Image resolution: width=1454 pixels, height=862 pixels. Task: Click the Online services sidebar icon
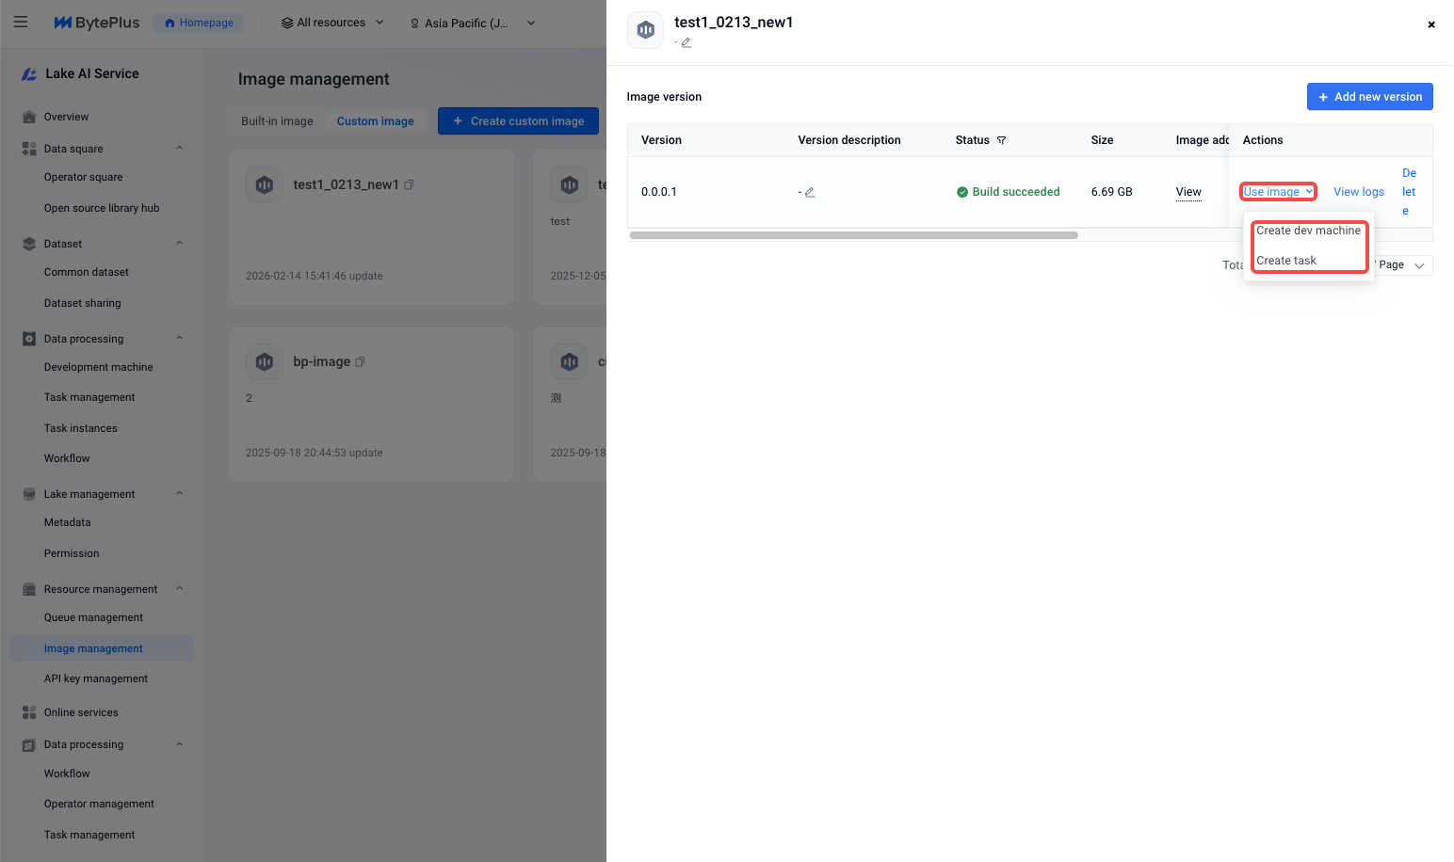[x=29, y=712]
